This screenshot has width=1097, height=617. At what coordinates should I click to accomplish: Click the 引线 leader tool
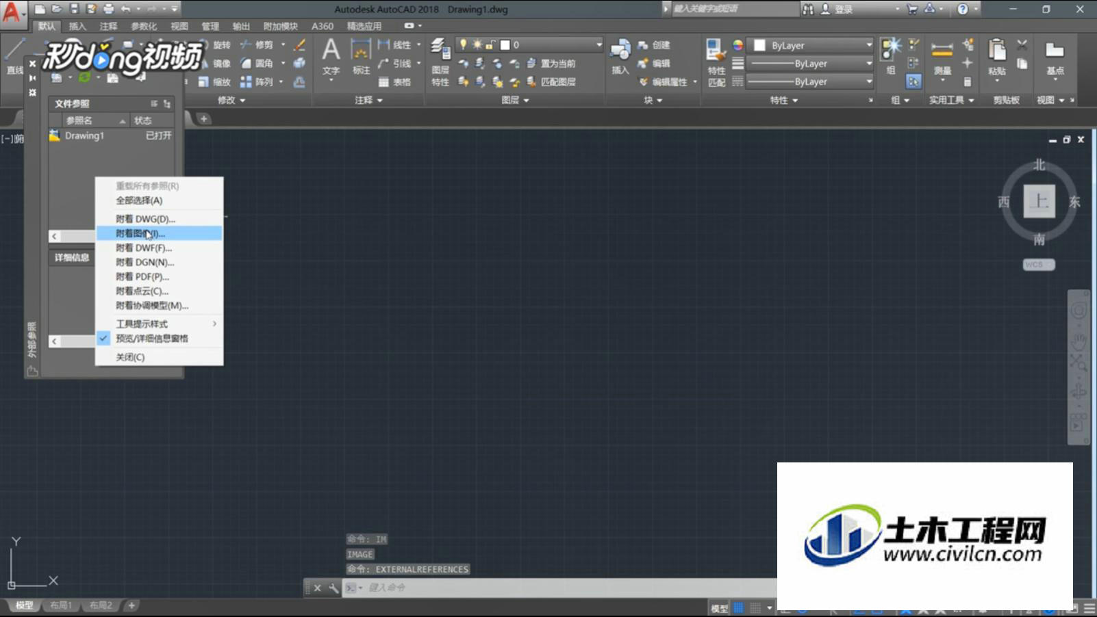pos(394,64)
